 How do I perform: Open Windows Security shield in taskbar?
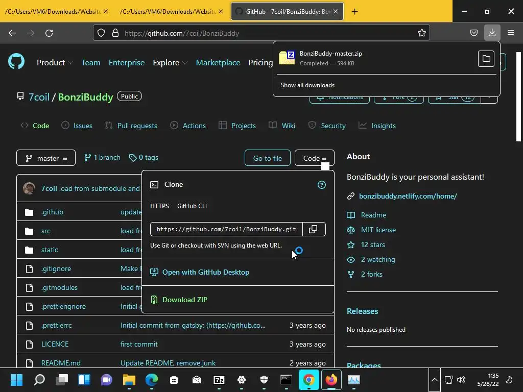pyautogui.click(x=264, y=380)
